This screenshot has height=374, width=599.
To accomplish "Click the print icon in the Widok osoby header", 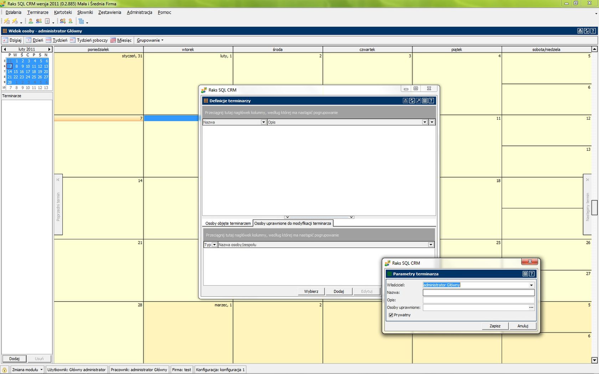I will [x=580, y=31].
